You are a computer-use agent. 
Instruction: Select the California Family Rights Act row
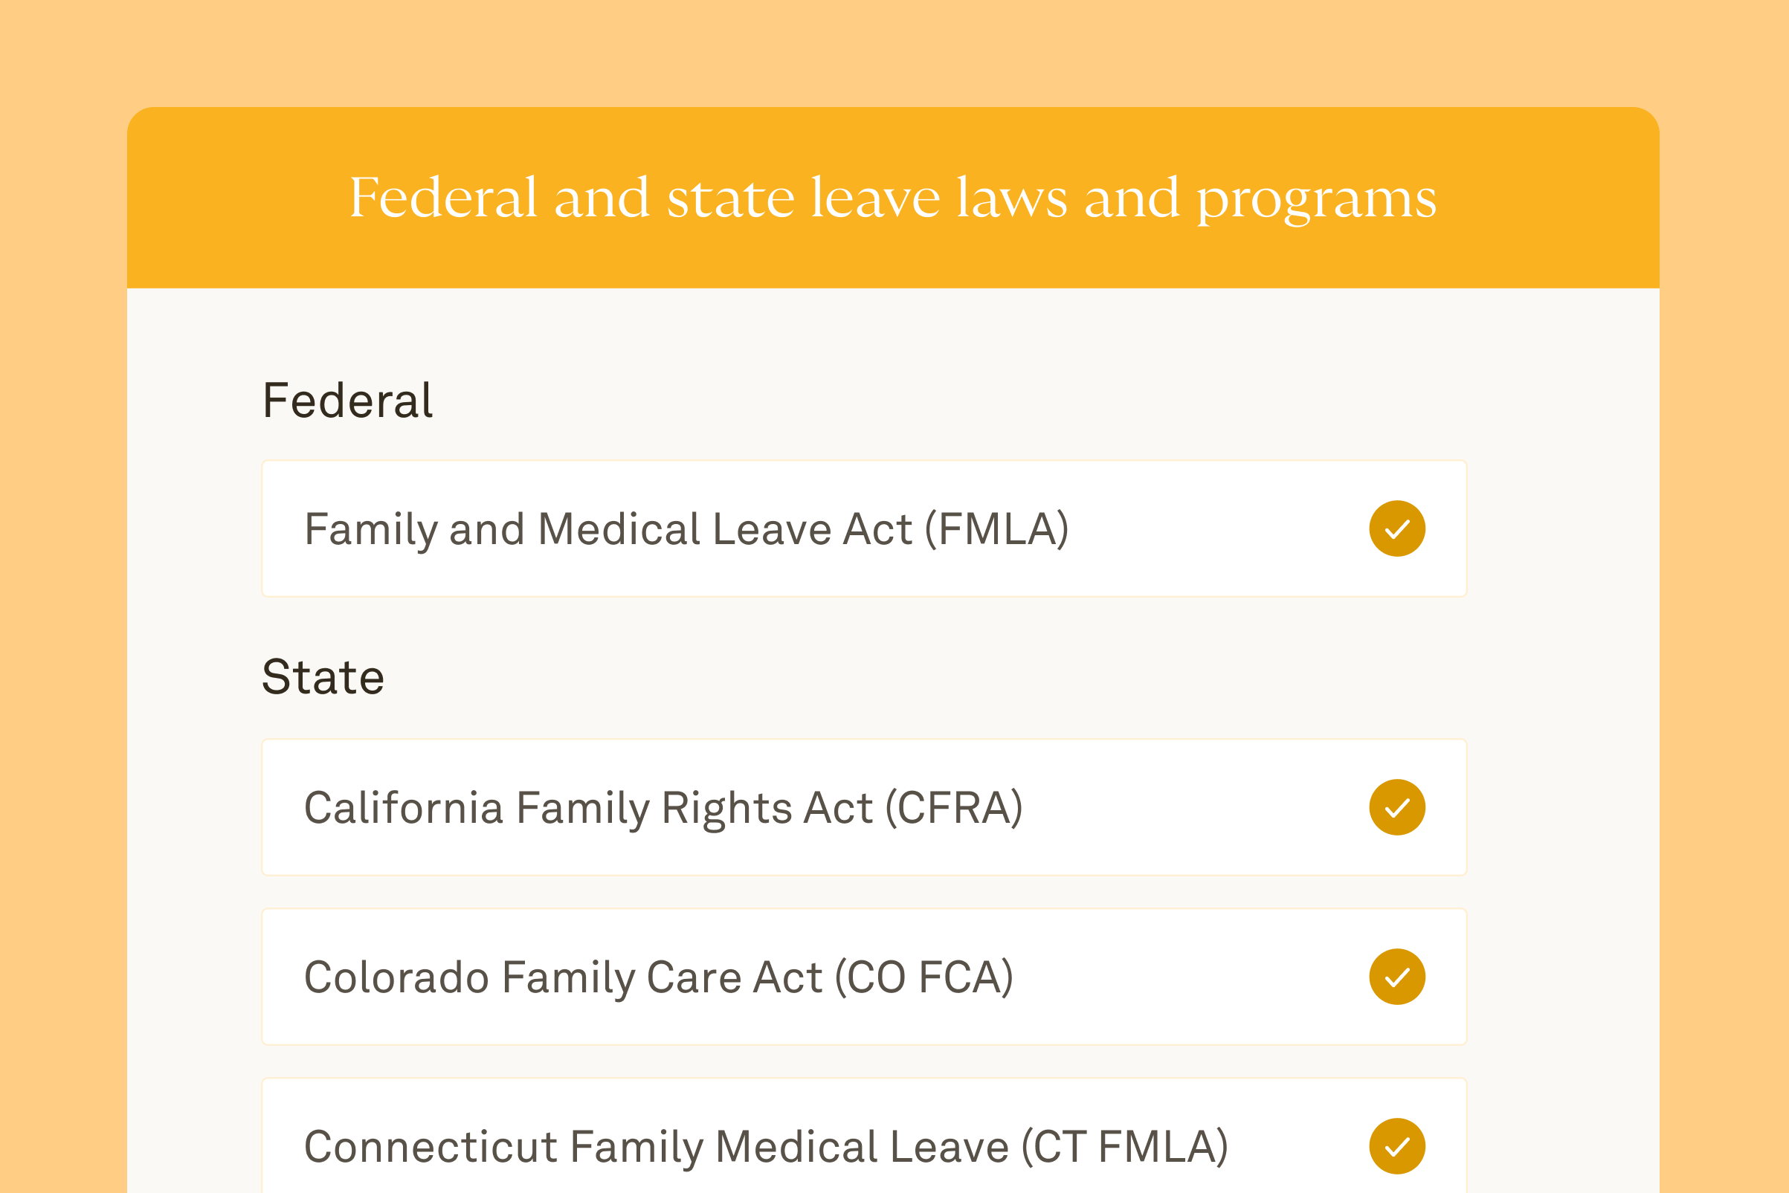[x=865, y=807]
